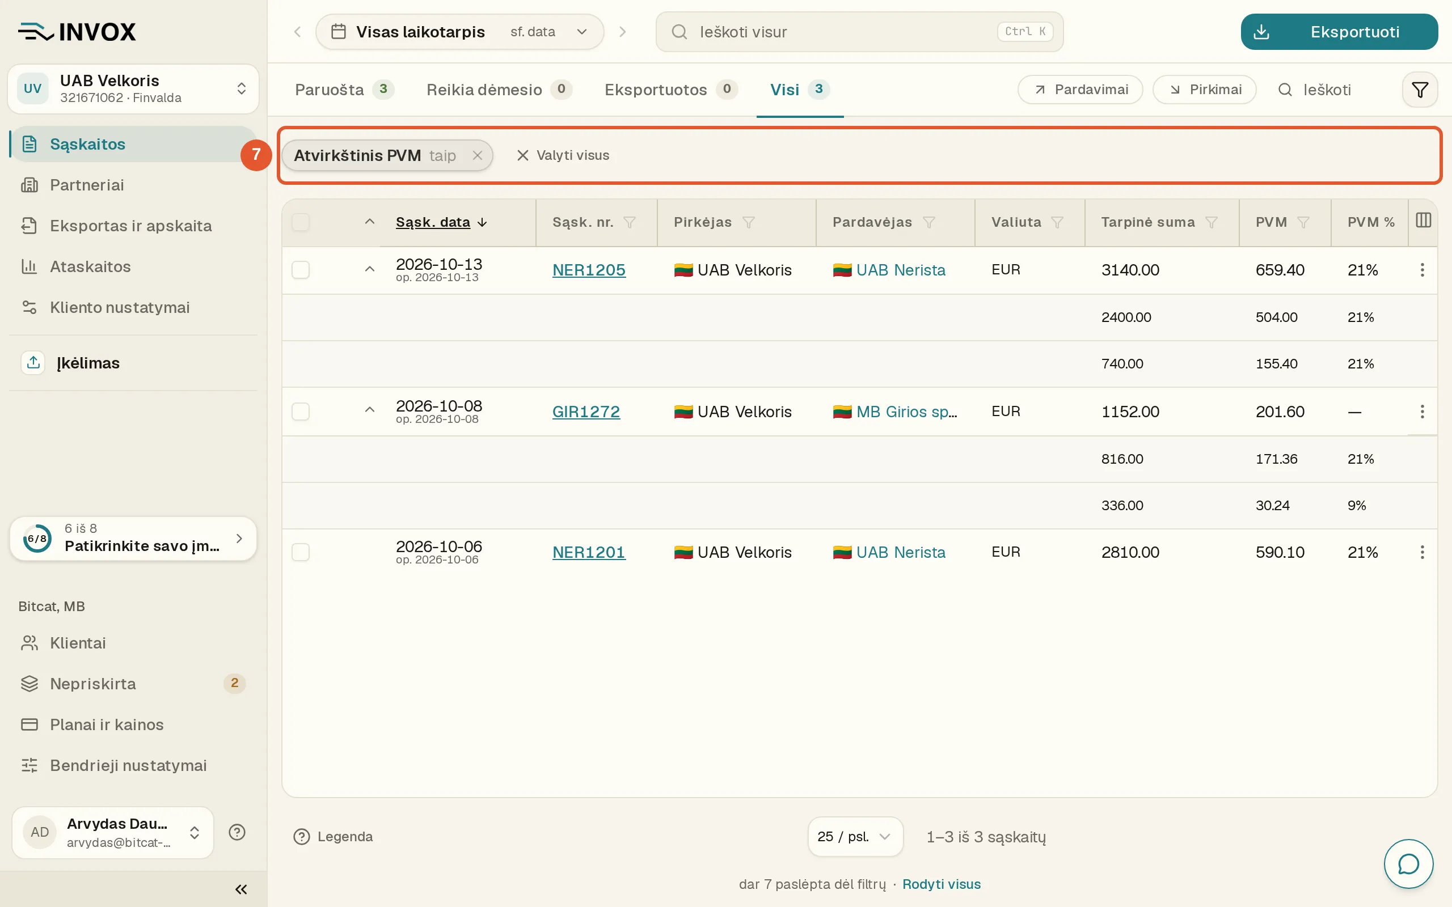Go to previous period arrow
This screenshot has height=907, width=1452.
click(297, 32)
